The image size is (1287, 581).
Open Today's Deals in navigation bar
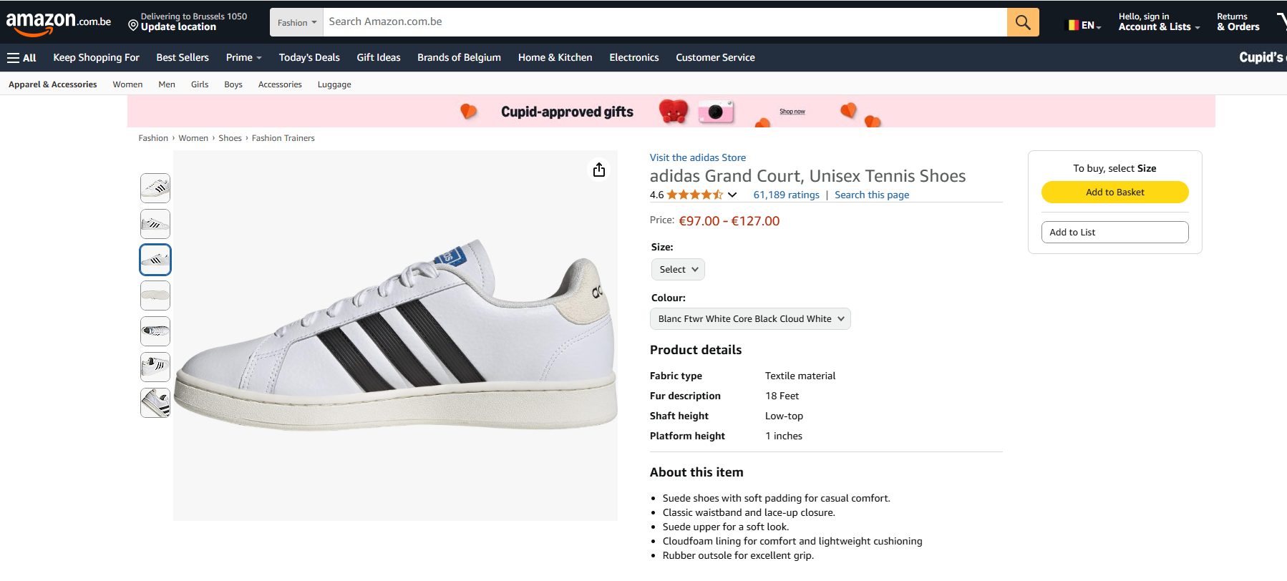pyautogui.click(x=309, y=58)
